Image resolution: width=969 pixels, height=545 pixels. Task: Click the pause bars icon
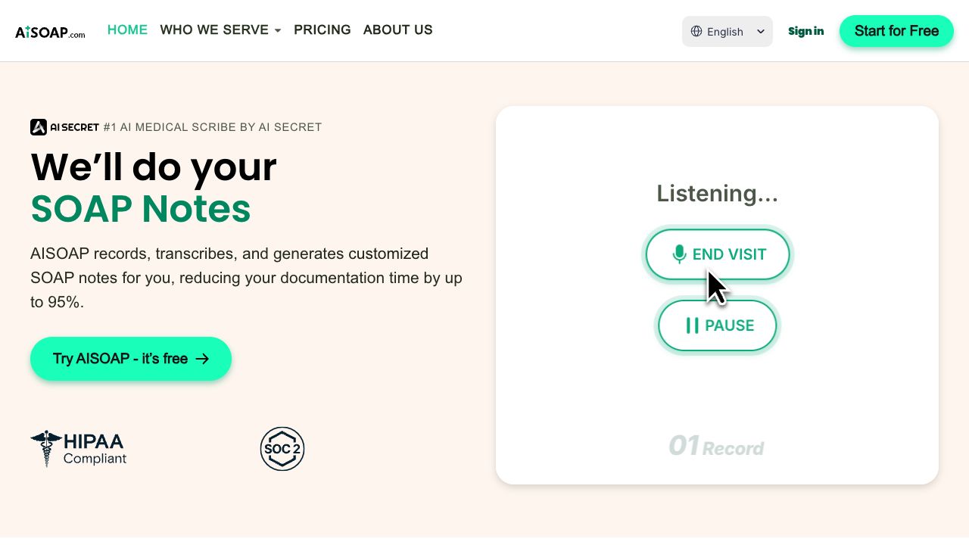[692, 325]
